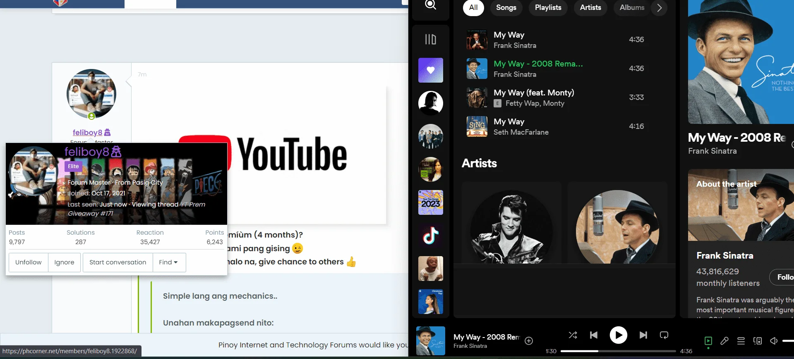Click the Posts count 9,797
This screenshot has width=794, height=359.
coord(17,242)
